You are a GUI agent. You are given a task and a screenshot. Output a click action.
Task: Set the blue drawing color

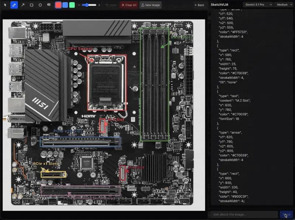coord(65,5)
